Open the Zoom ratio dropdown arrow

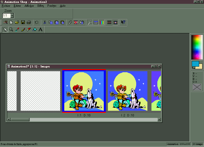12,16
